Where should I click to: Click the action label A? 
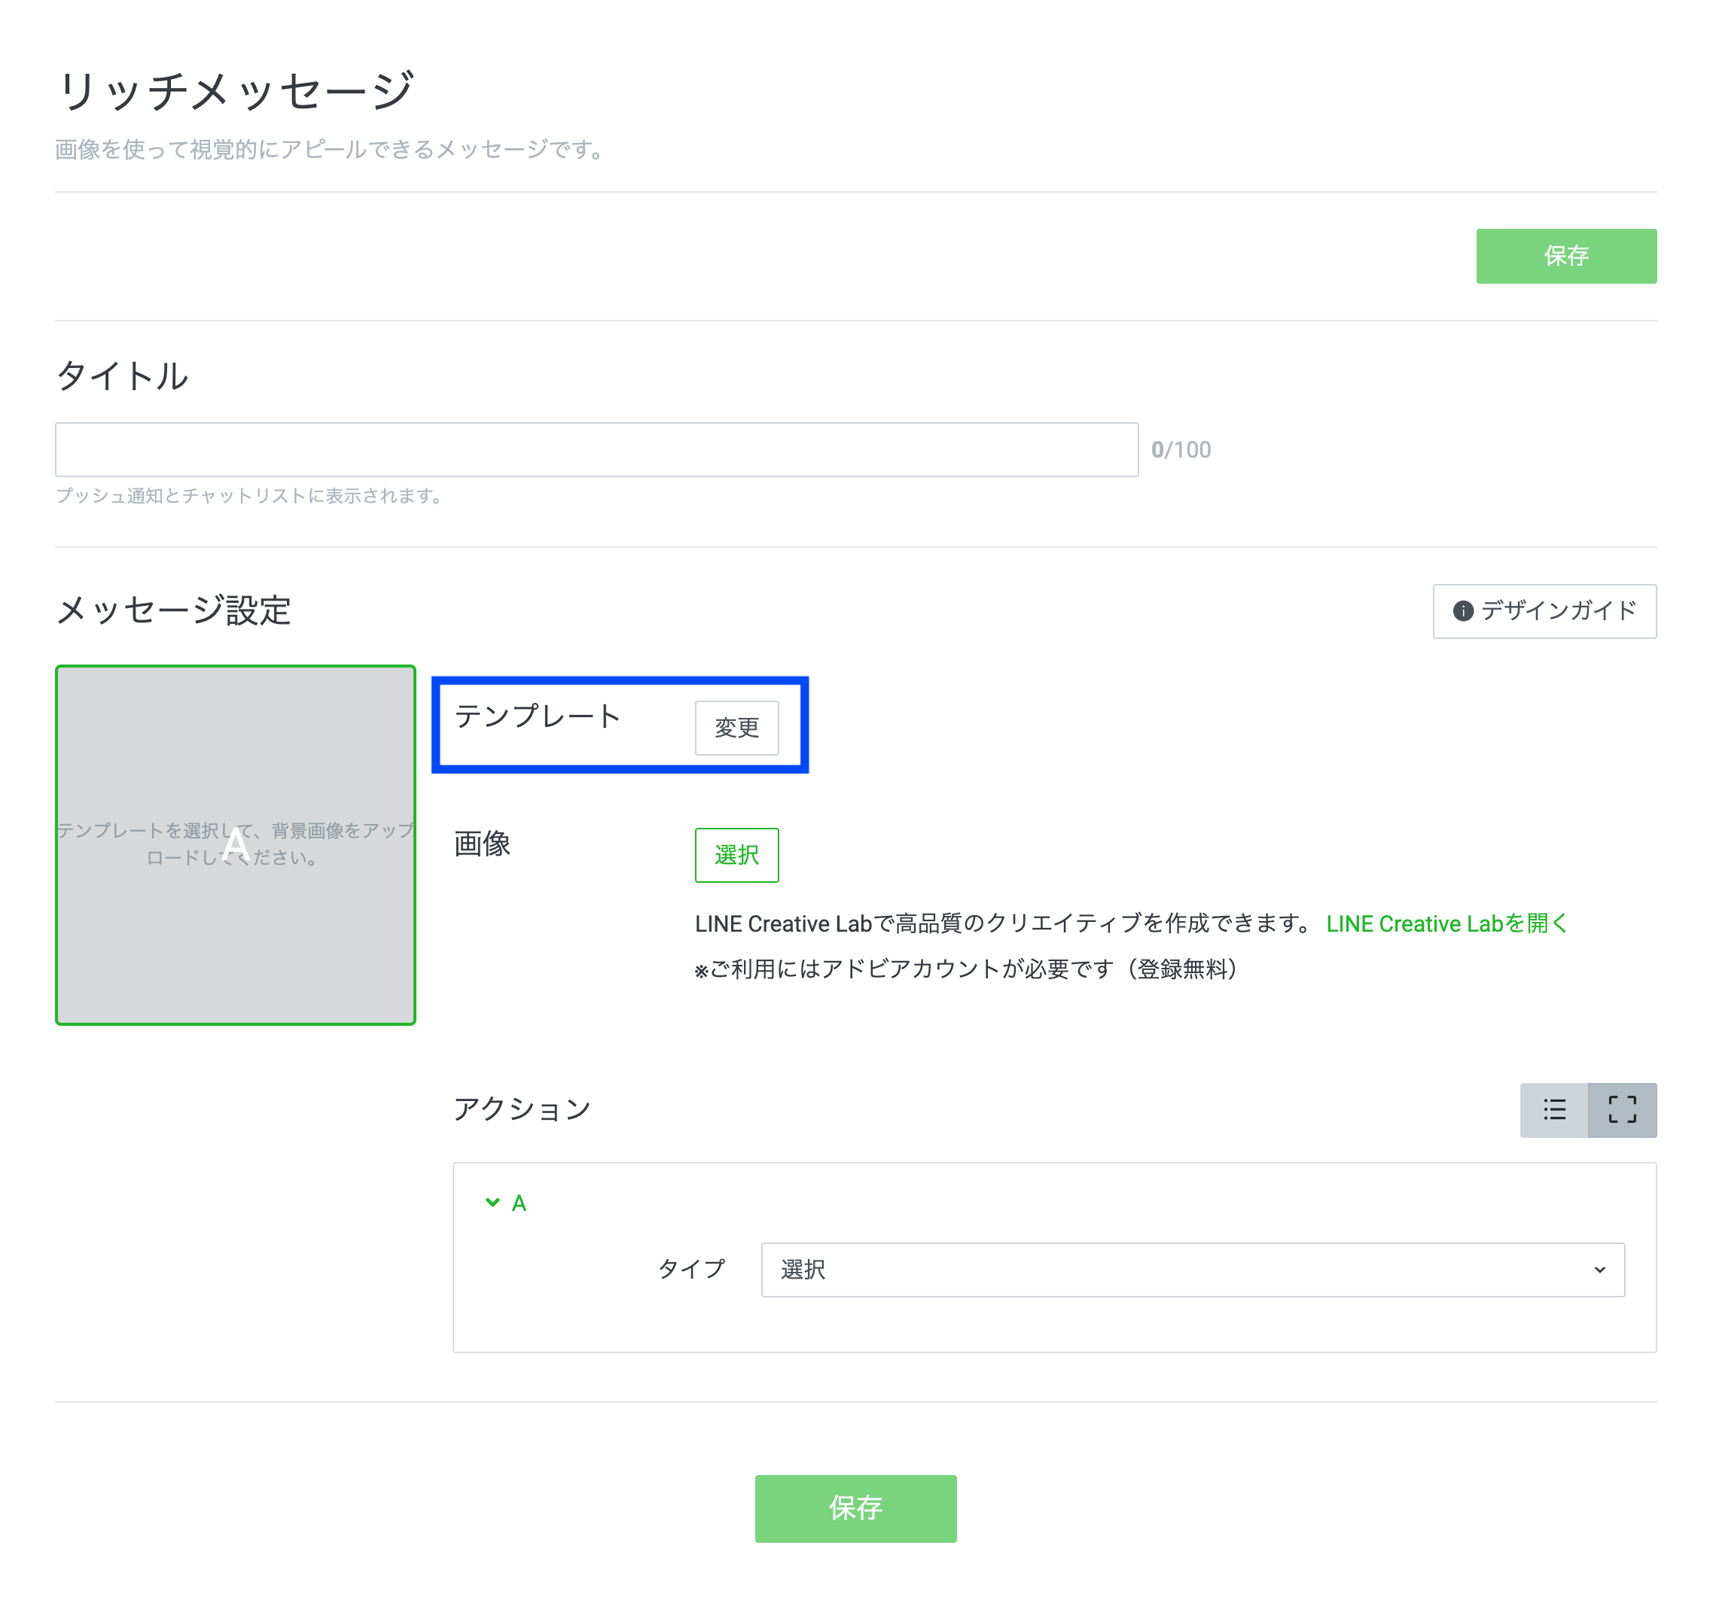[519, 1203]
